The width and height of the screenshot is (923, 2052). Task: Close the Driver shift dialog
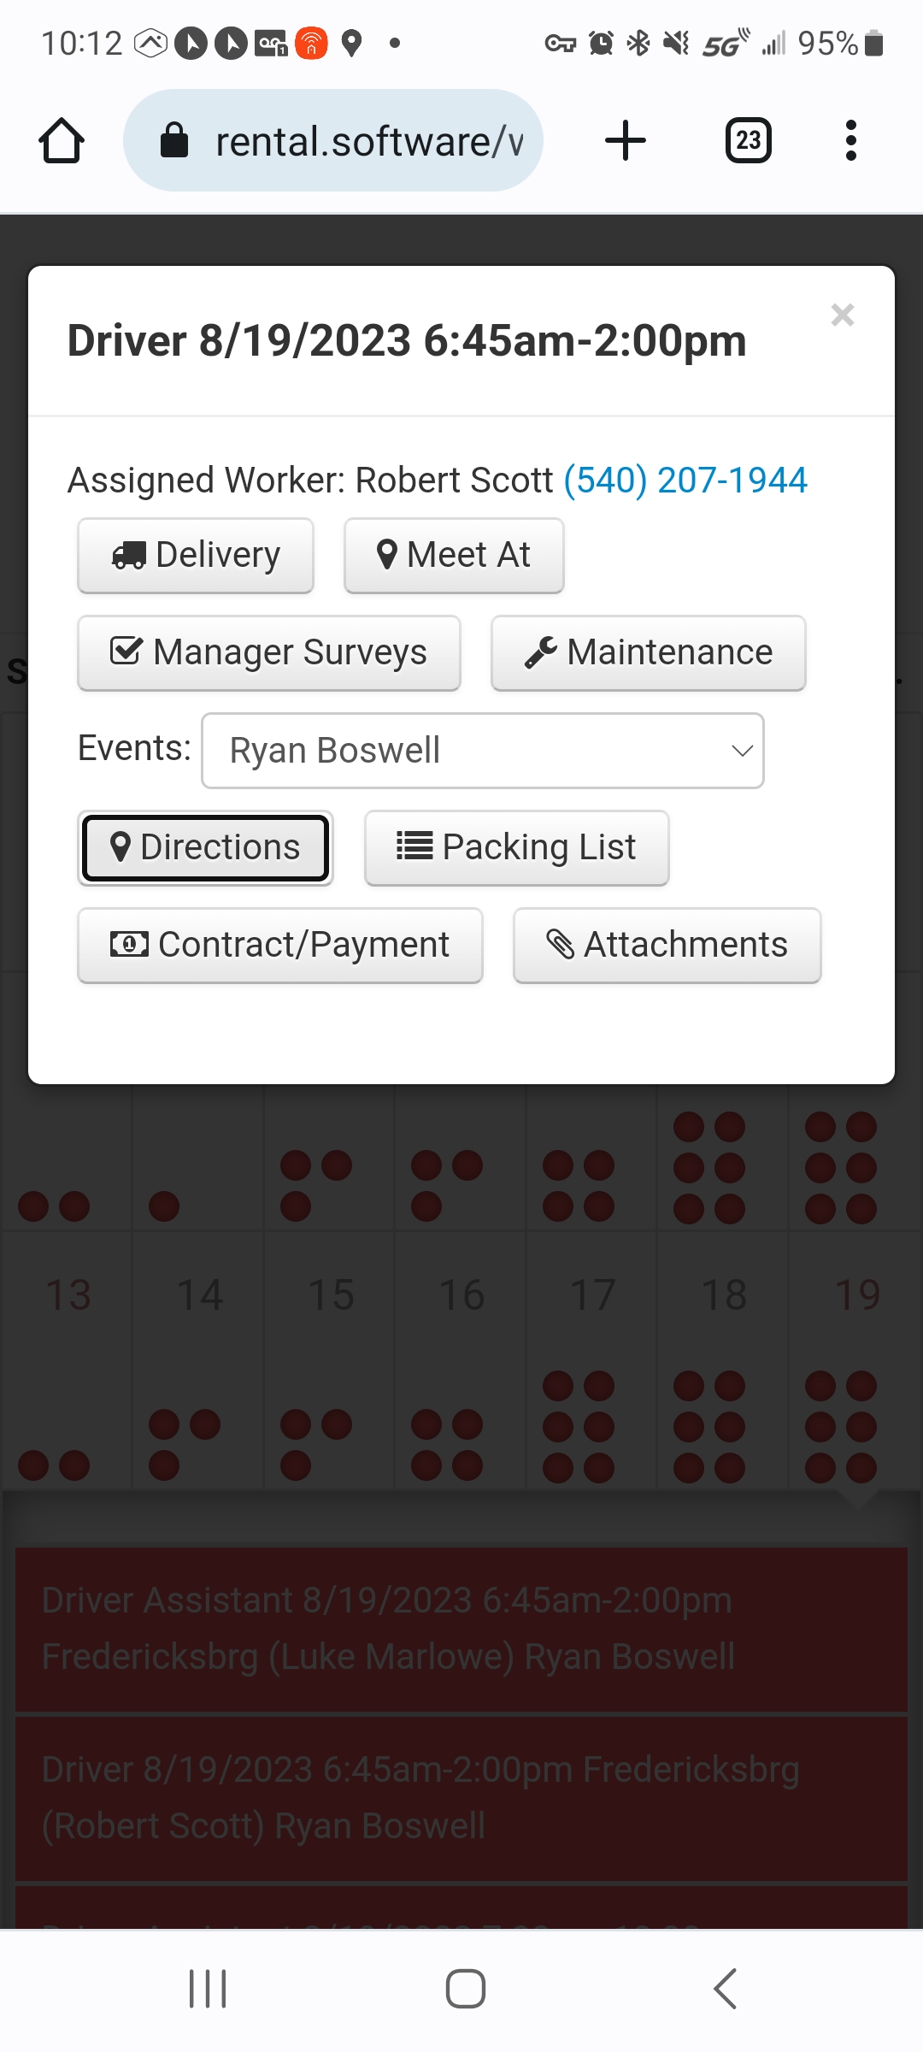[x=842, y=315]
